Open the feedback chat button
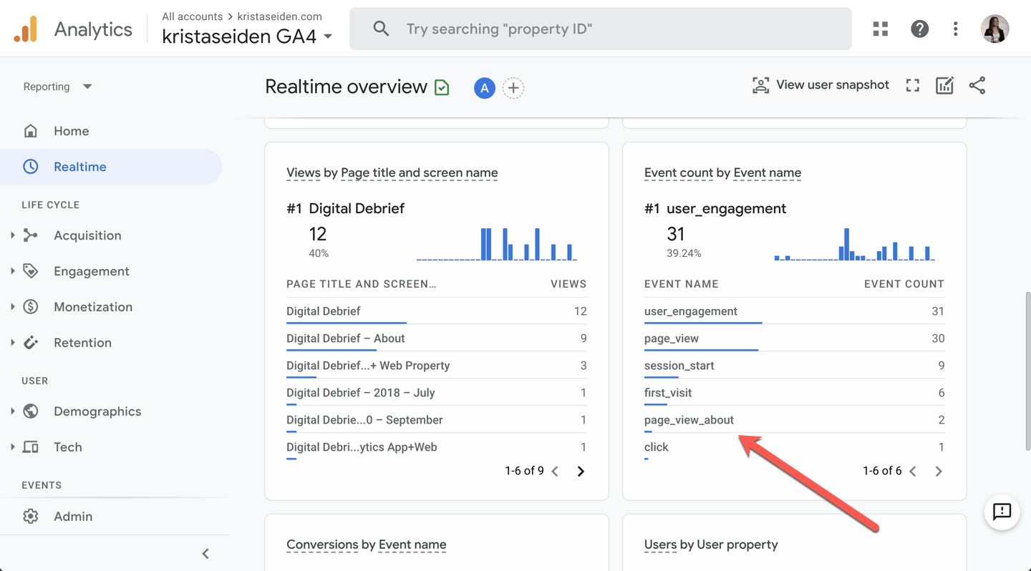 (1002, 512)
